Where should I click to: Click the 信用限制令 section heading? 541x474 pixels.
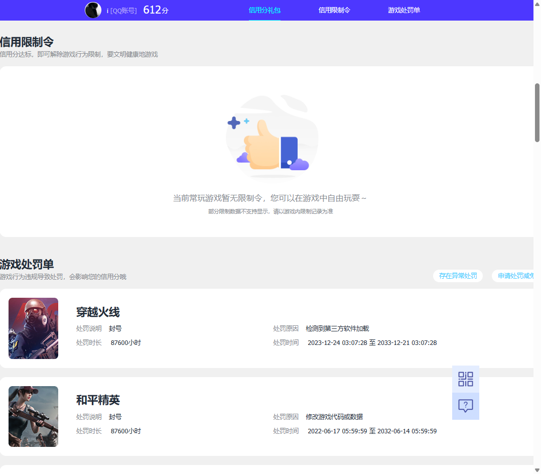coord(27,42)
